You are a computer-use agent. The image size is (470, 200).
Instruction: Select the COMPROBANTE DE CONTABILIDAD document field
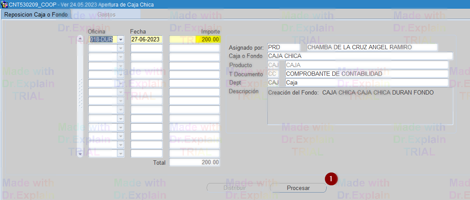click(x=366, y=74)
